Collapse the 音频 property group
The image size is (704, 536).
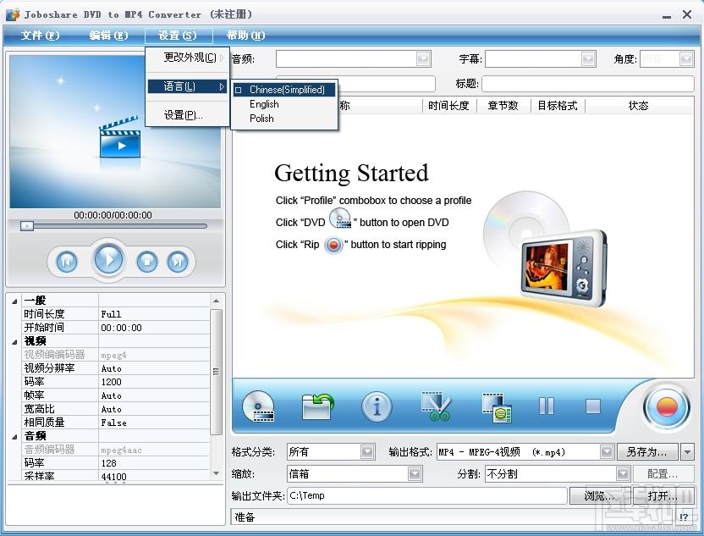tap(14, 436)
